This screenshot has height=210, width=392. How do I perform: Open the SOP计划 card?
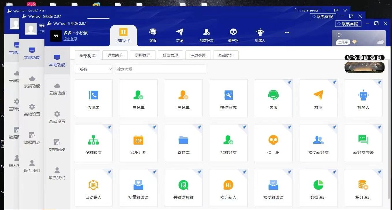138,143
